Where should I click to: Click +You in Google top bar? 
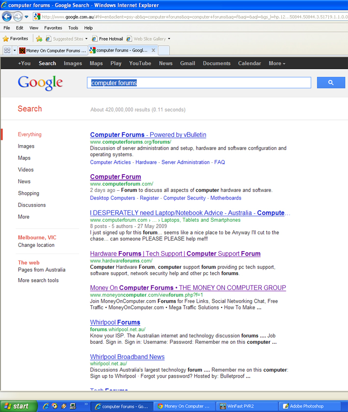[x=24, y=63]
